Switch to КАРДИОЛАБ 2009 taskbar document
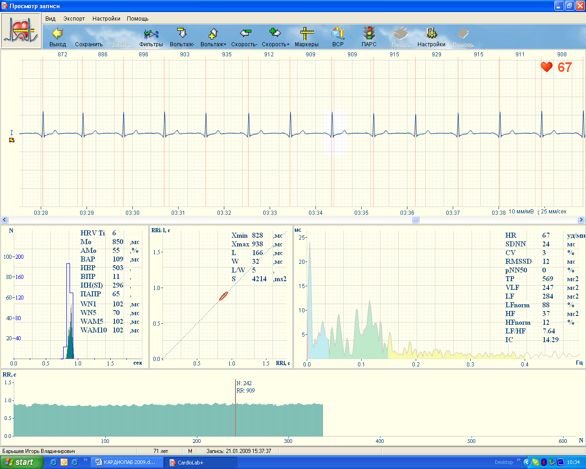Viewport: 586px width, 469px height. [126, 462]
